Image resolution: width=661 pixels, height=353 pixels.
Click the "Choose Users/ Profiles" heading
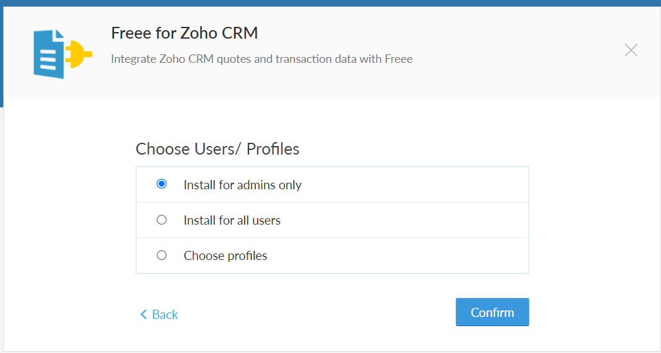[217, 149]
